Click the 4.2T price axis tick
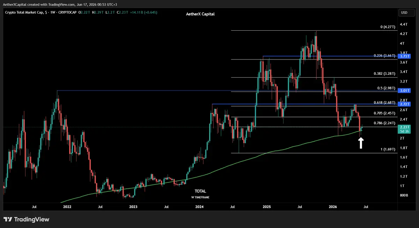 click(404, 34)
